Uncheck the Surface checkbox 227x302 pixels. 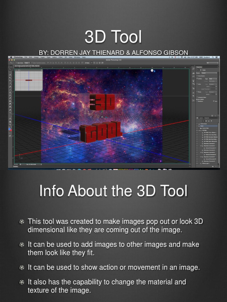197,78
